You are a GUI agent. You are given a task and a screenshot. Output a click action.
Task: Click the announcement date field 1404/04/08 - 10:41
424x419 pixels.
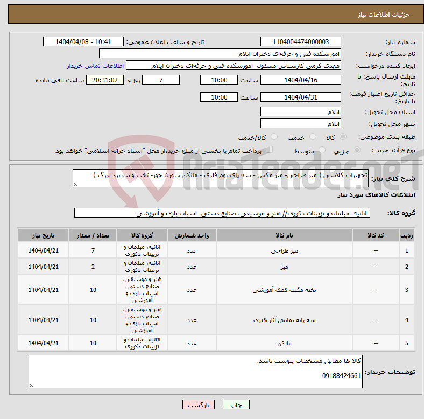pos(83,41)
